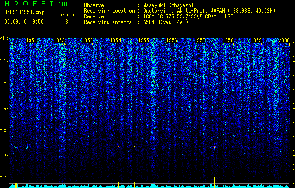Click the 2000 time marker

pos(284,40)
